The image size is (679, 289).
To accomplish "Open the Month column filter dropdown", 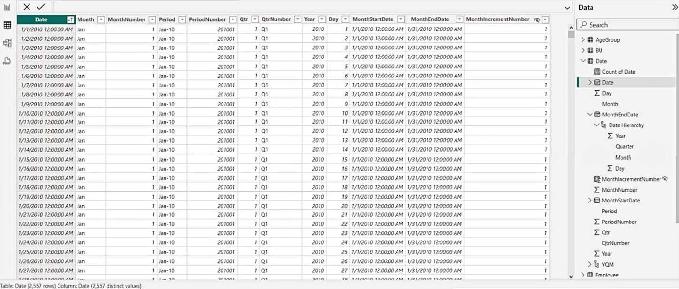I will pyautogui.click(x=101, y=19).
